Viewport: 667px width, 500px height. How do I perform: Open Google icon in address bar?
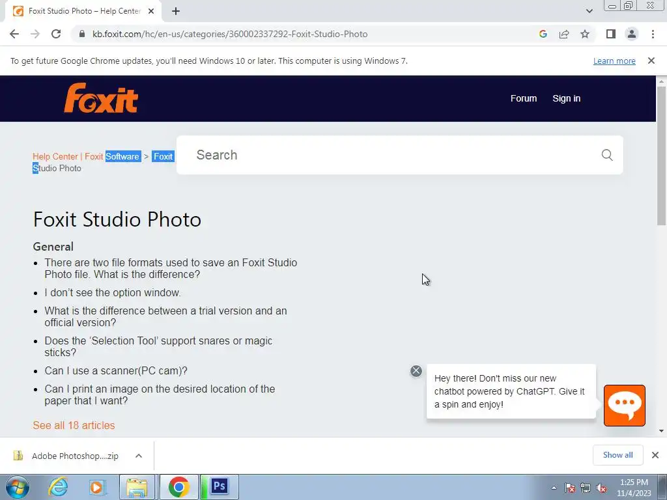pos(543,34)
